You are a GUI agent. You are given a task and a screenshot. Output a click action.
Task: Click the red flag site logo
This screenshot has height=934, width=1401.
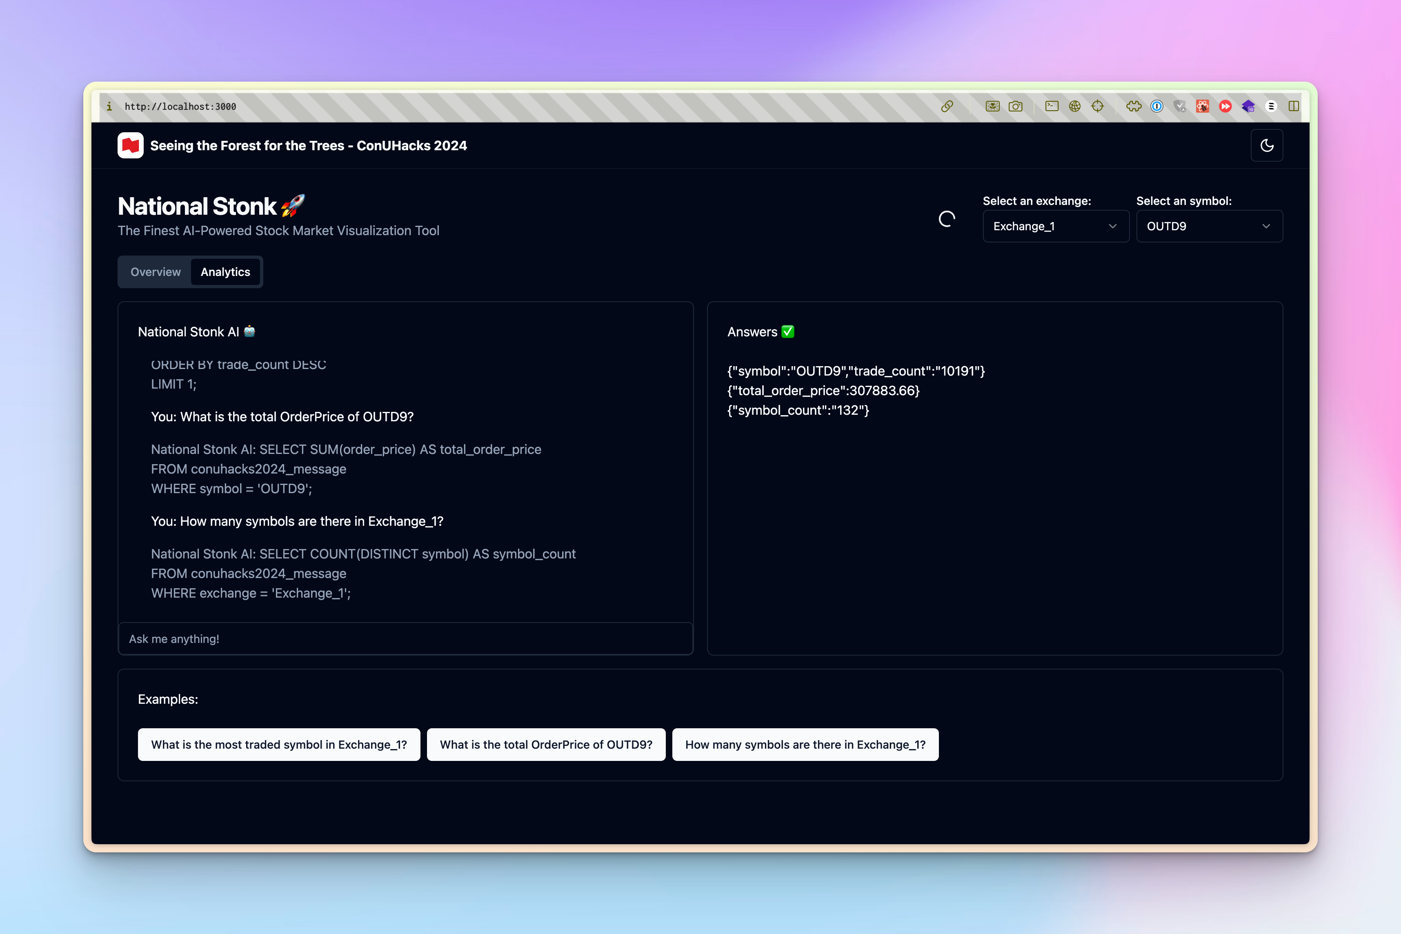click(x=131, y=145)
